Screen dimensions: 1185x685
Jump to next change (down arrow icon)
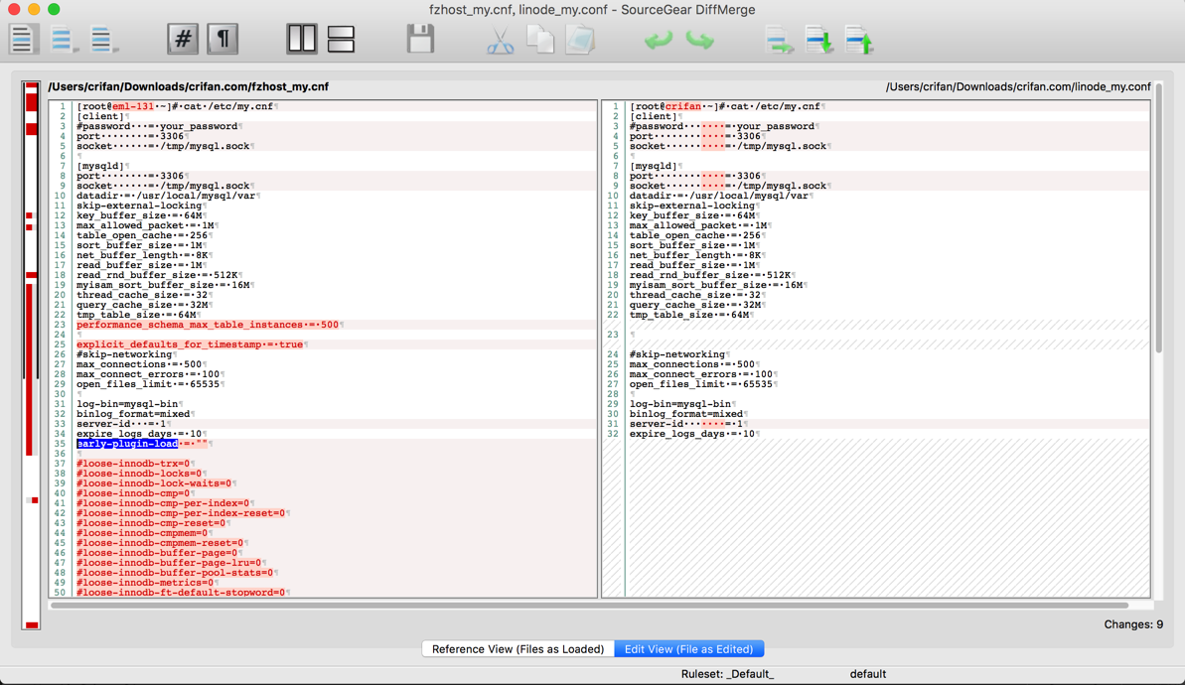tap(819, 40)
